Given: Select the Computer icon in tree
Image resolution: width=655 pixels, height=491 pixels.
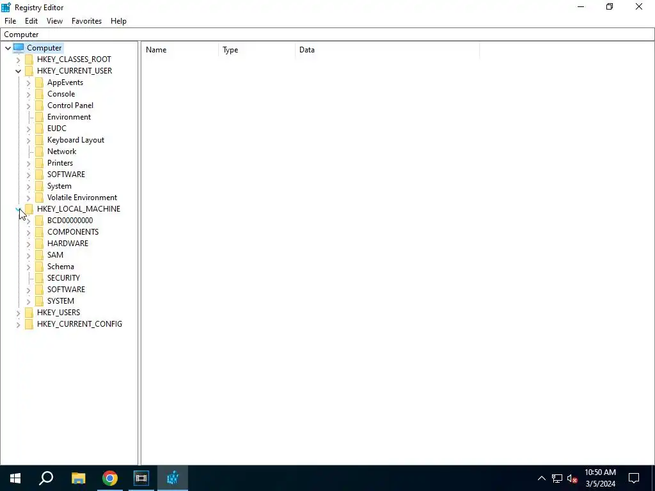Looking at the screenshot, I should click(x=19, y=47).
